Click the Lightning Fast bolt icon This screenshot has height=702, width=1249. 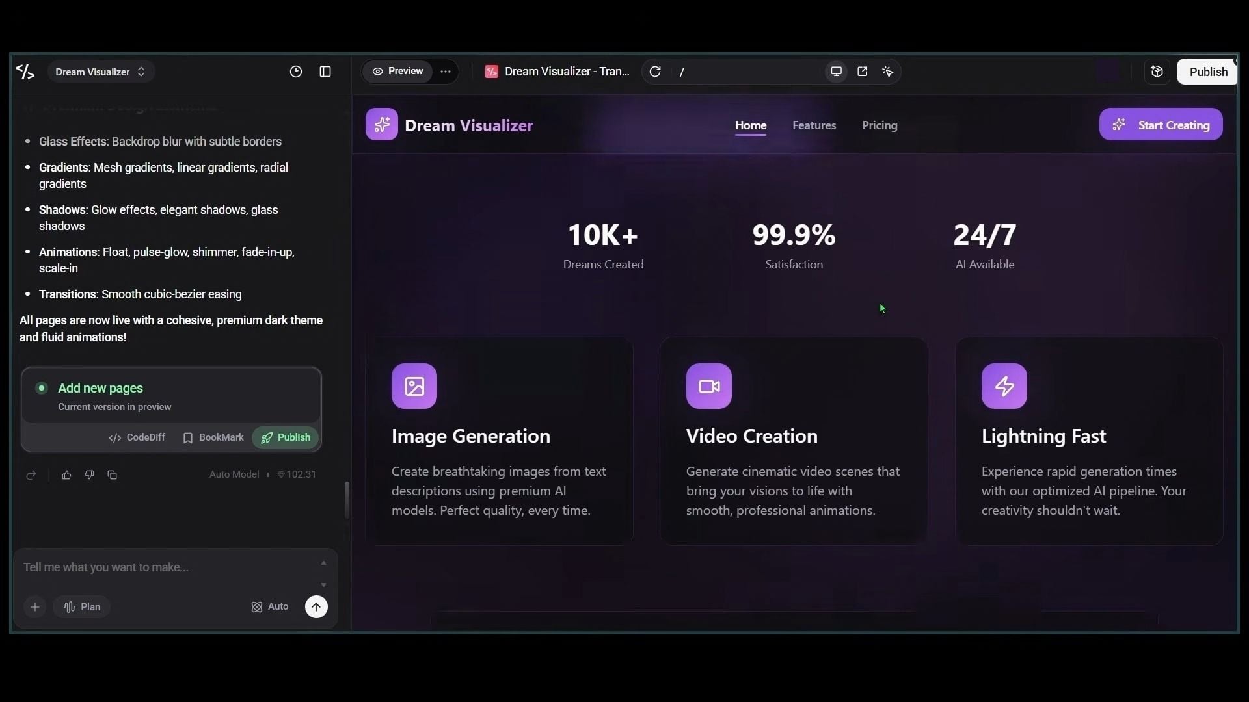[x=1004, y=386]
